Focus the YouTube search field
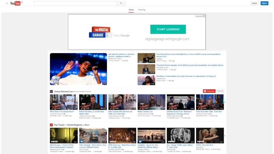Viewport: 274px width, 154px height. (x=75, y=3)
